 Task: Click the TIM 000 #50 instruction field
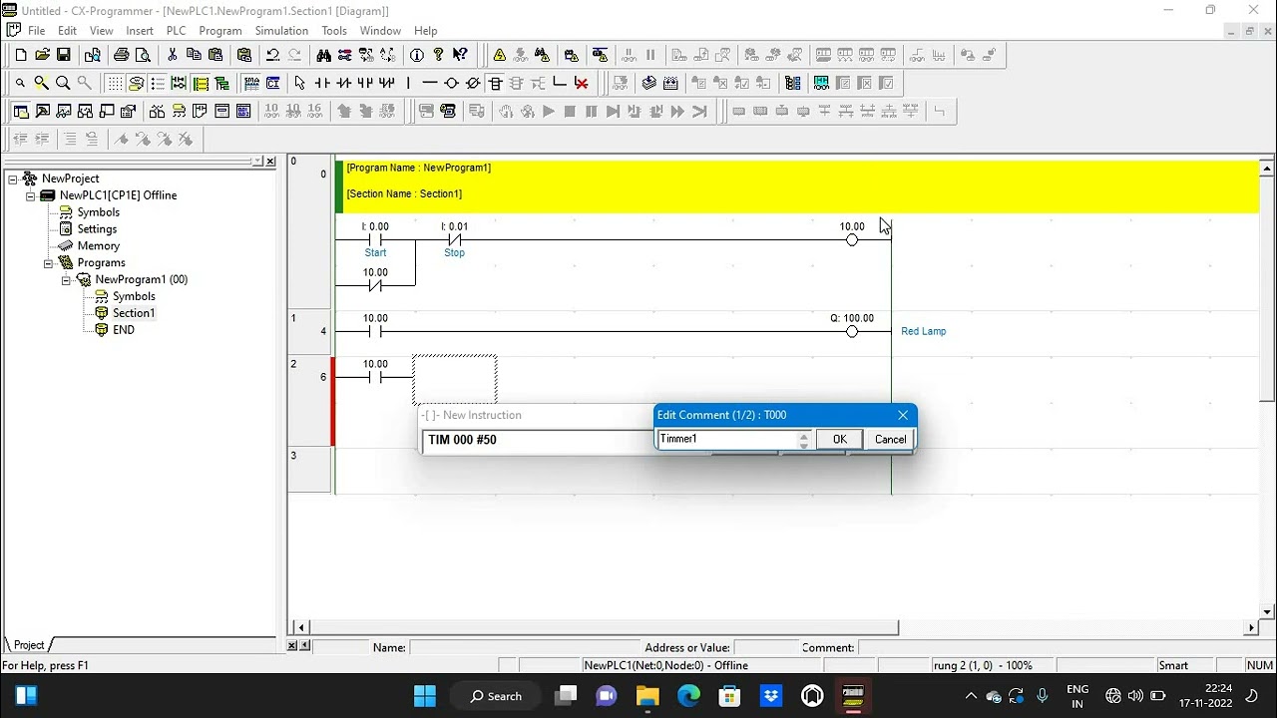(537, 440)
